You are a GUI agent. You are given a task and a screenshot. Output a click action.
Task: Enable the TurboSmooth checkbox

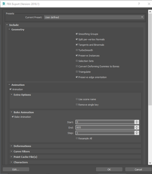point(77,50)
